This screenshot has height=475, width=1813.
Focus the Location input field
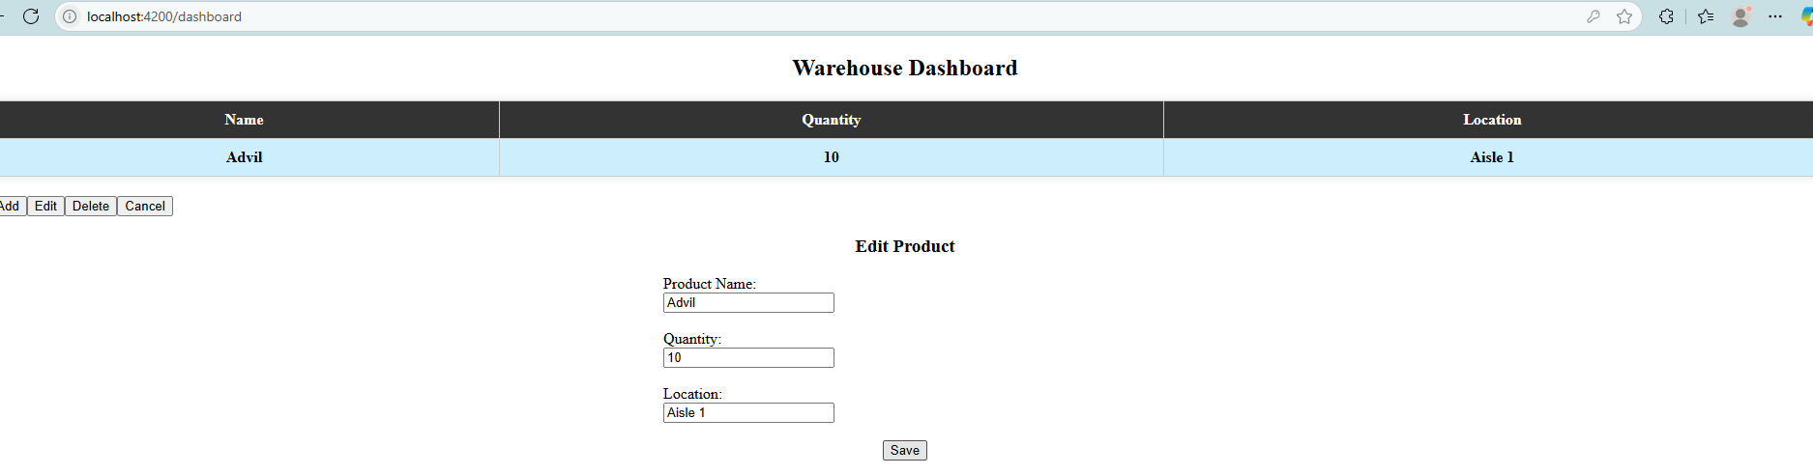pos(748,412)
